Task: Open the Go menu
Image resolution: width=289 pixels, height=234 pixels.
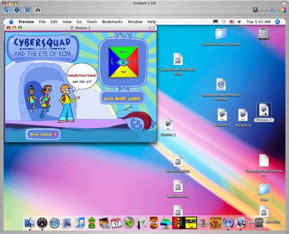Action: tap(79, 22)
